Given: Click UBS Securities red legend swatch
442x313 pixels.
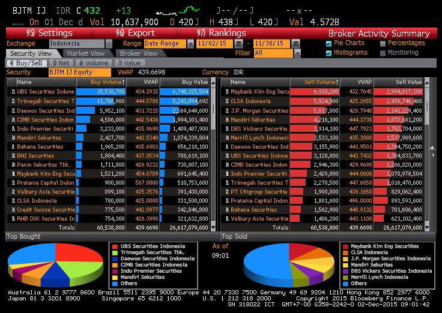Looking at the screenshot, I should pyautogui.click(x=115, y=246).
